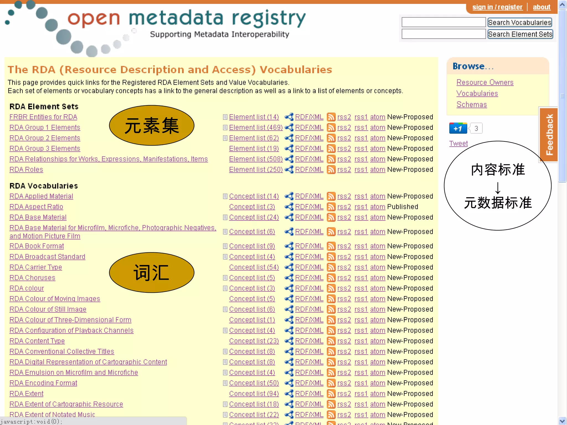Browse the Resource Owners link

(485, 82)
